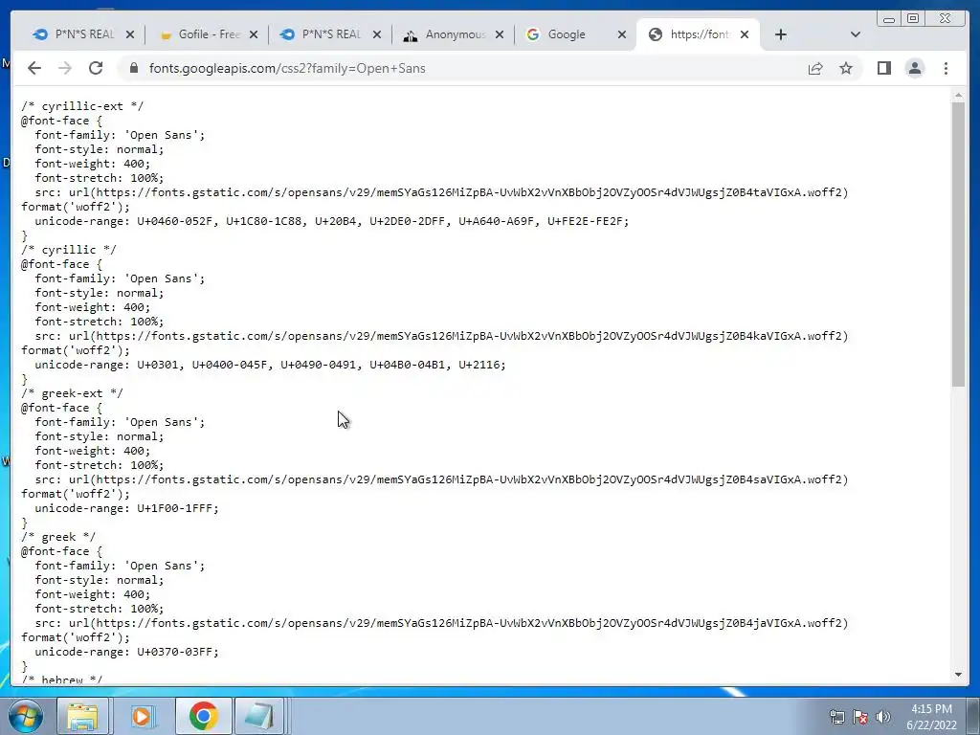This screenshot has width=980, height=735.
Task: Expand the tab search chevron
Action: pos(856,34)
